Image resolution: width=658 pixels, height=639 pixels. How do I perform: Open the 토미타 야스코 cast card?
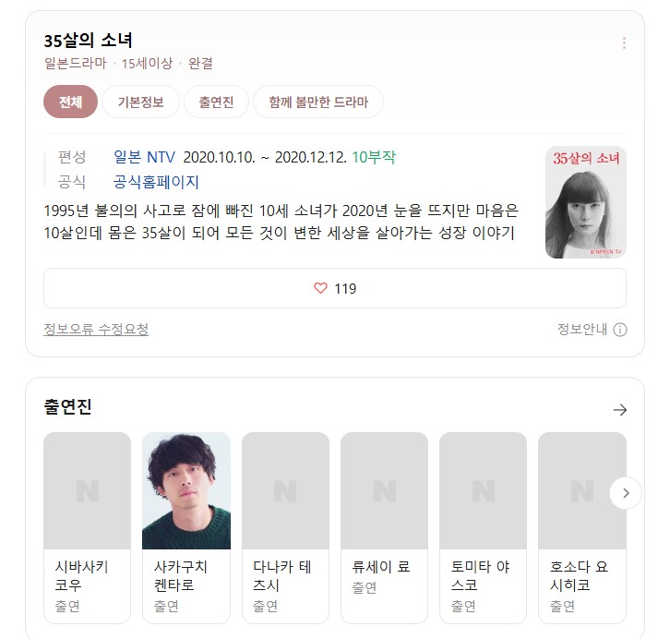pos(483,528)
